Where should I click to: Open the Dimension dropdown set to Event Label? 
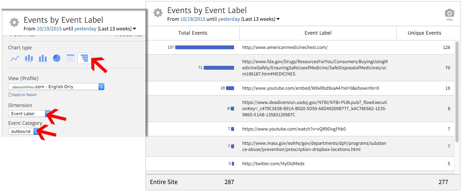point(30,114)
